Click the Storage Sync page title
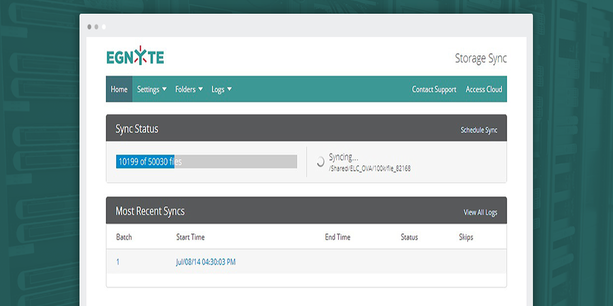613x306 pixels. 480,58
